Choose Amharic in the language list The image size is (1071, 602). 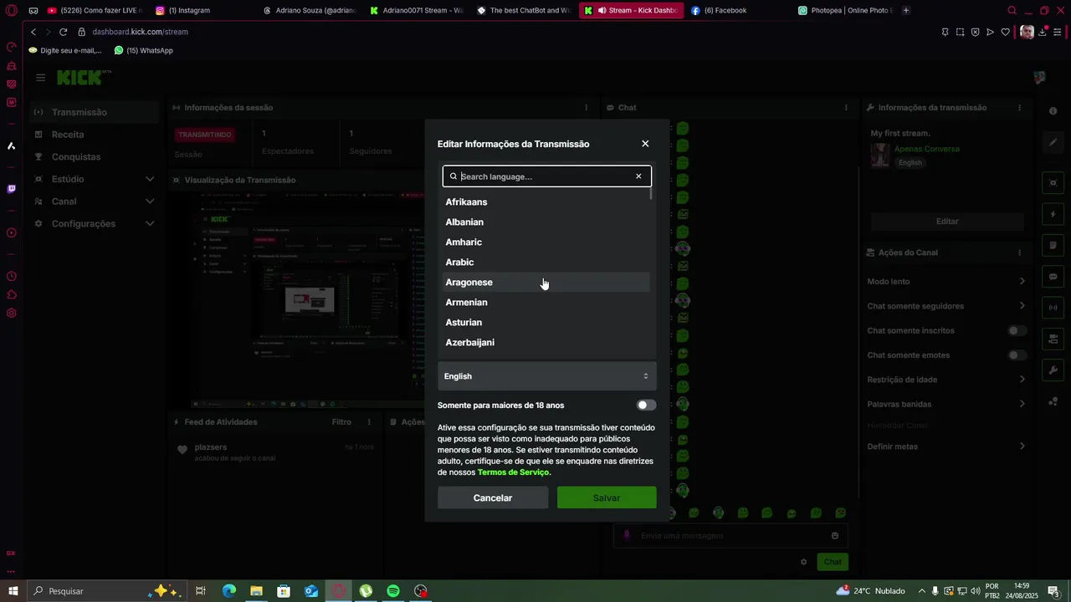(546, 242)
